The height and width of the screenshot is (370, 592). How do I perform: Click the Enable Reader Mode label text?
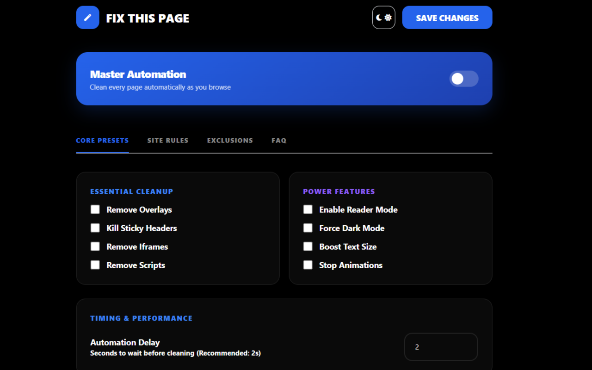click(358, 210)
